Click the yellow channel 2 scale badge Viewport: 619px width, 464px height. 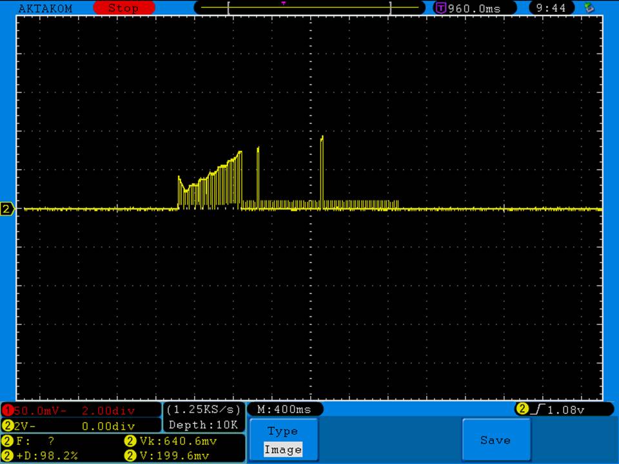8,426
